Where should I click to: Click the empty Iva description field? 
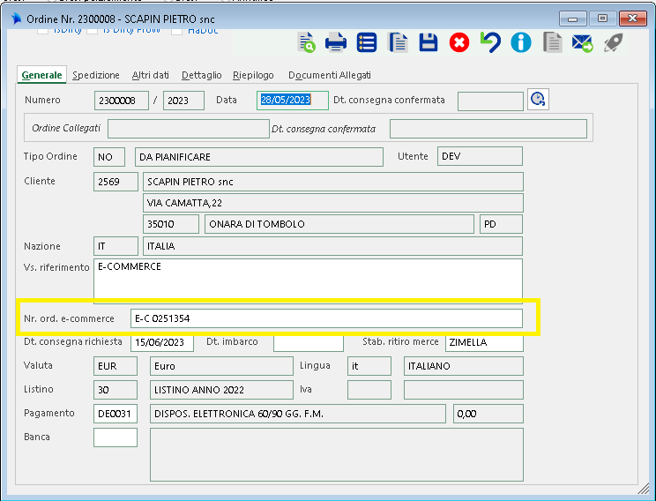464,390
